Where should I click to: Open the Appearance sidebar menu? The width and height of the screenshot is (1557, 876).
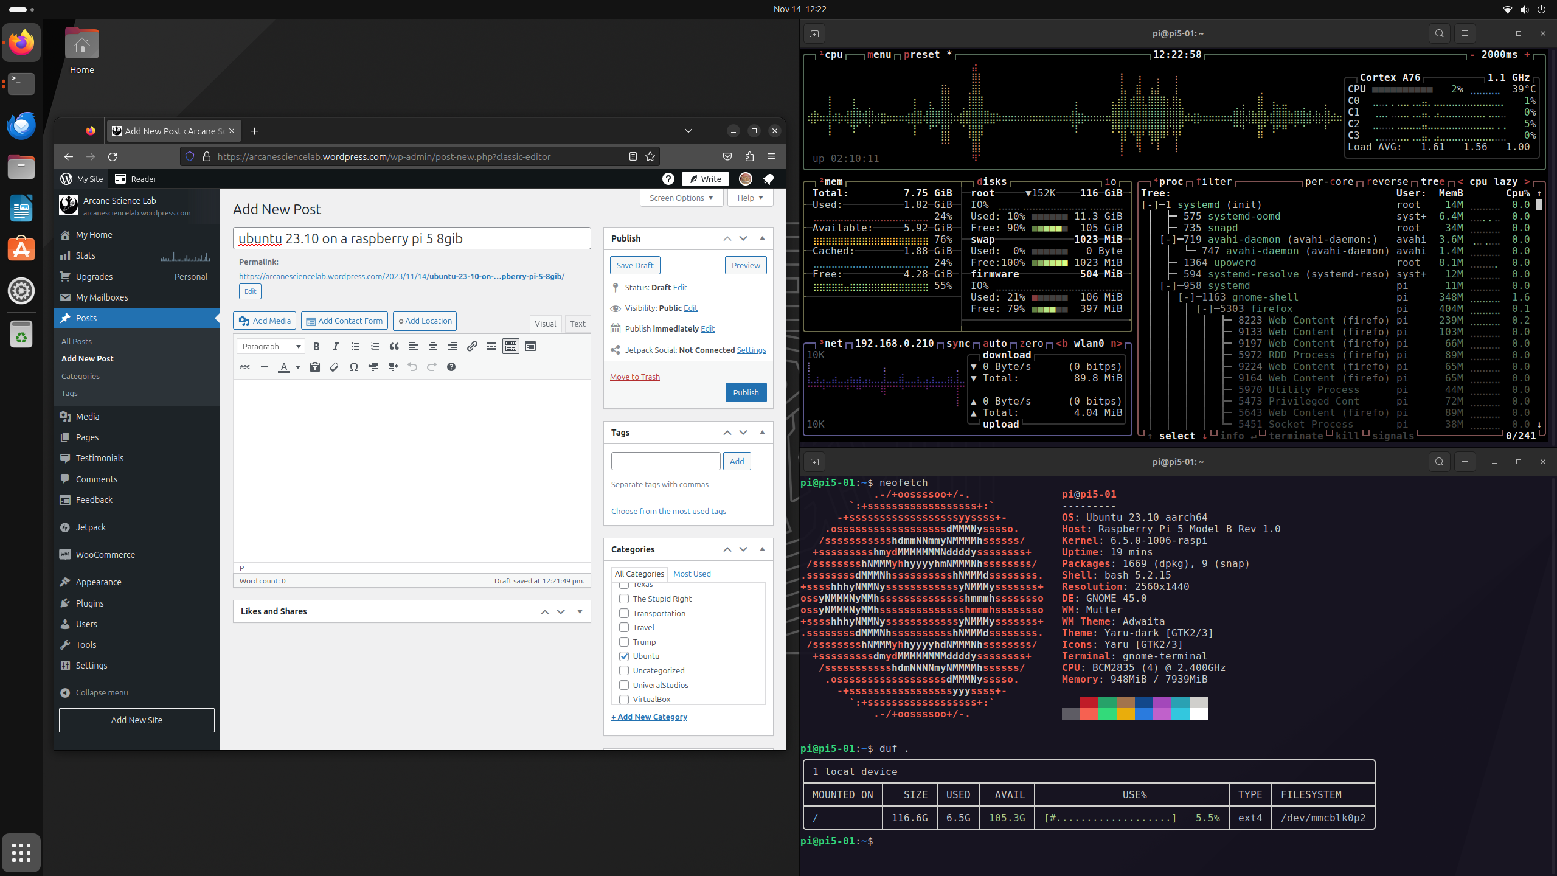click(99, 582)
